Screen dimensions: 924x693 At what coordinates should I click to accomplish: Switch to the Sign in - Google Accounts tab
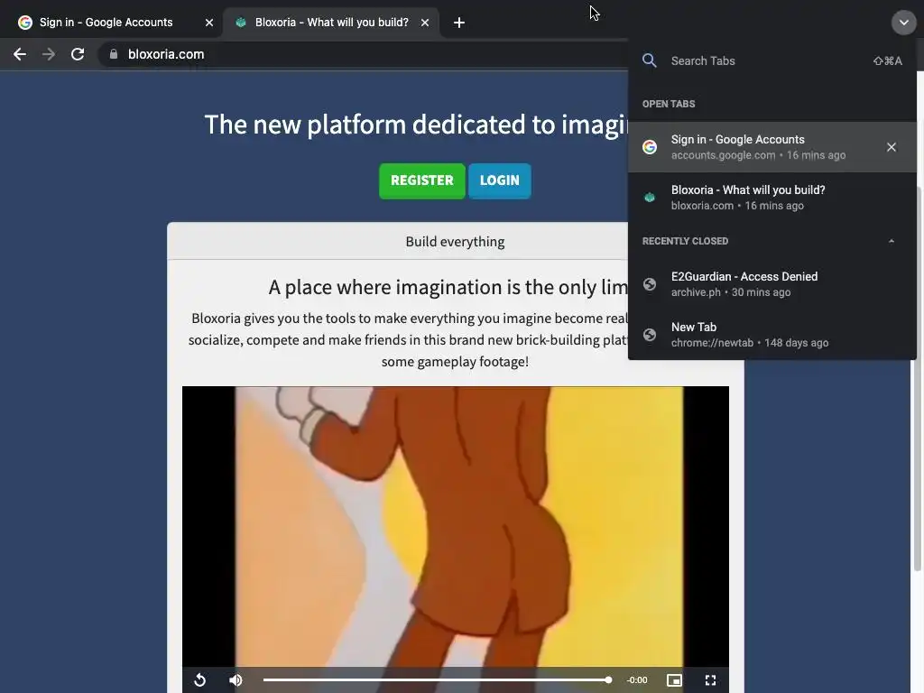(112, 23)
